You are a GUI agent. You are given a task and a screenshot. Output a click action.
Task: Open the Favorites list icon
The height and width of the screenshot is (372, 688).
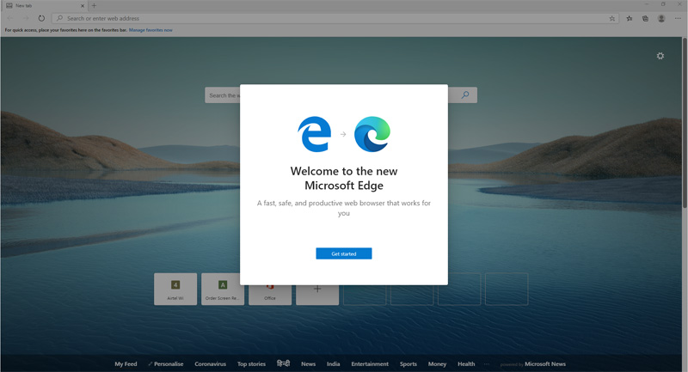tap(630, 18)
